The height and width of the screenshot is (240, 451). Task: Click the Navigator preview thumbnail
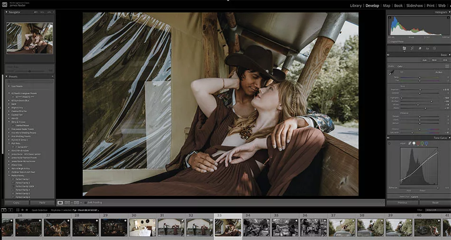(x=29, y=38)
